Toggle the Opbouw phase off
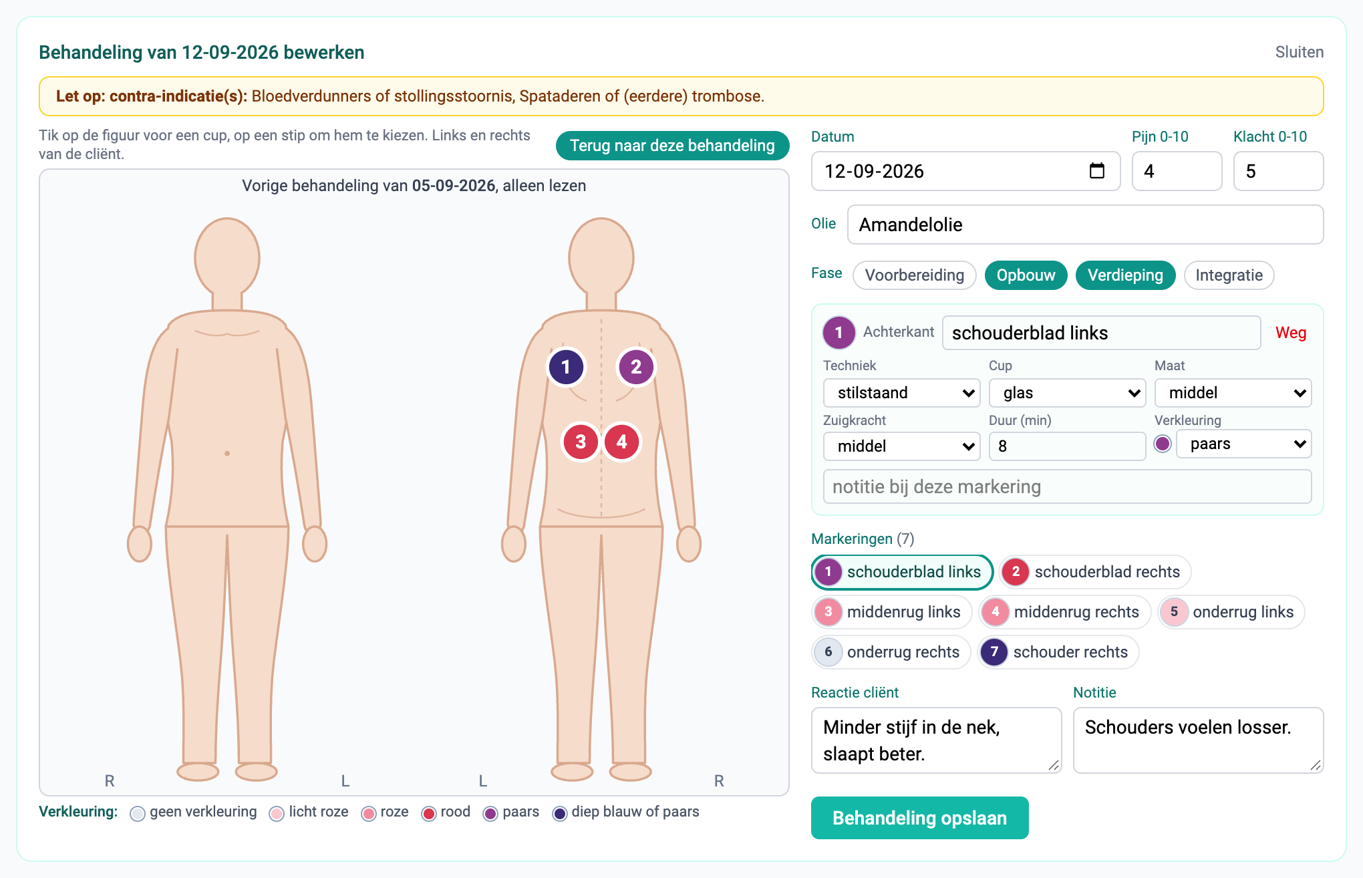Viewport: 1363px width, 878px height. pyautogui.click(x=1026, y=275)
